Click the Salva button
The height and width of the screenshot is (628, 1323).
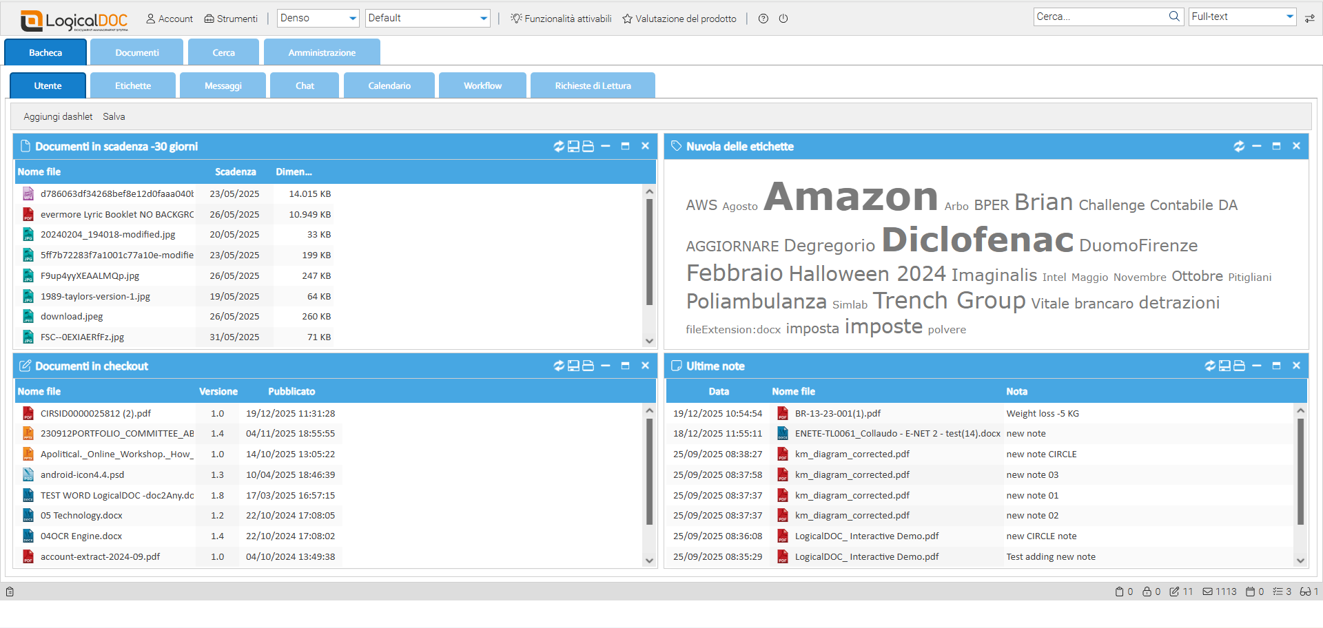[114, 116]
